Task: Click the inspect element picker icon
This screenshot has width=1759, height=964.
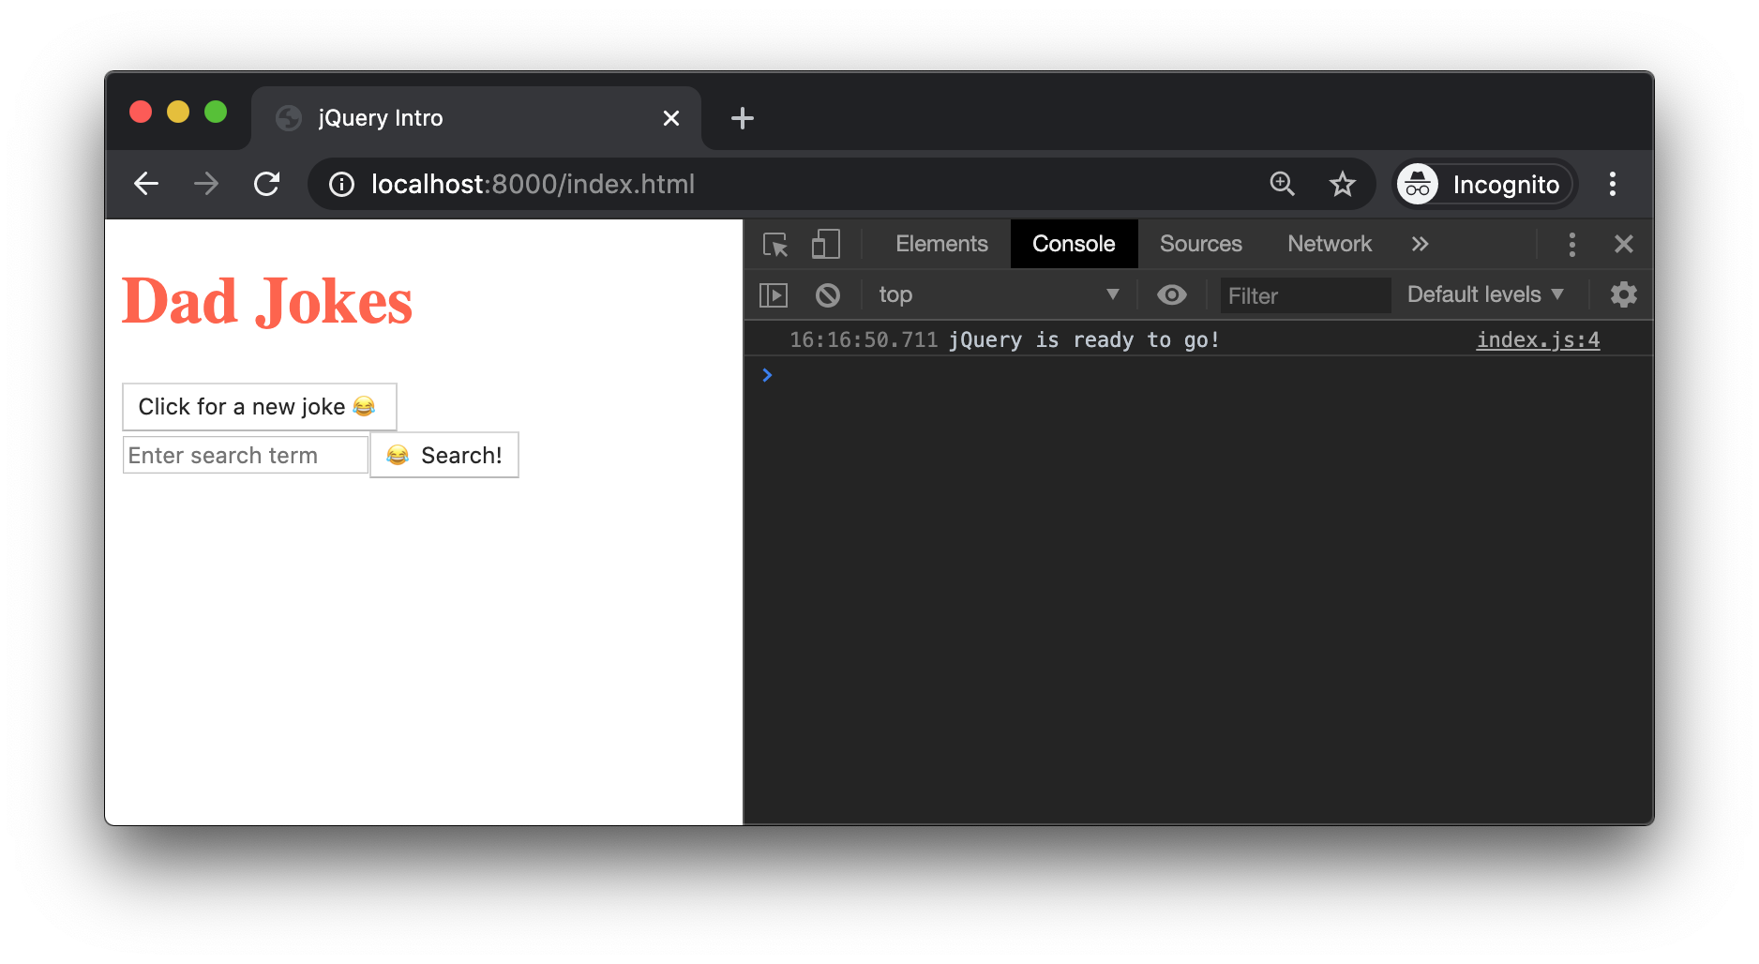Action: point(775,245)
